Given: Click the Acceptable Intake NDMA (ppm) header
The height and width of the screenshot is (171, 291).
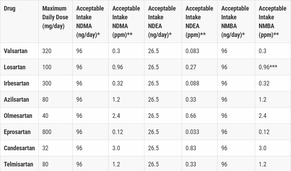Looking at the screenshot, I should pyautogui.click(x=126, y=21).
